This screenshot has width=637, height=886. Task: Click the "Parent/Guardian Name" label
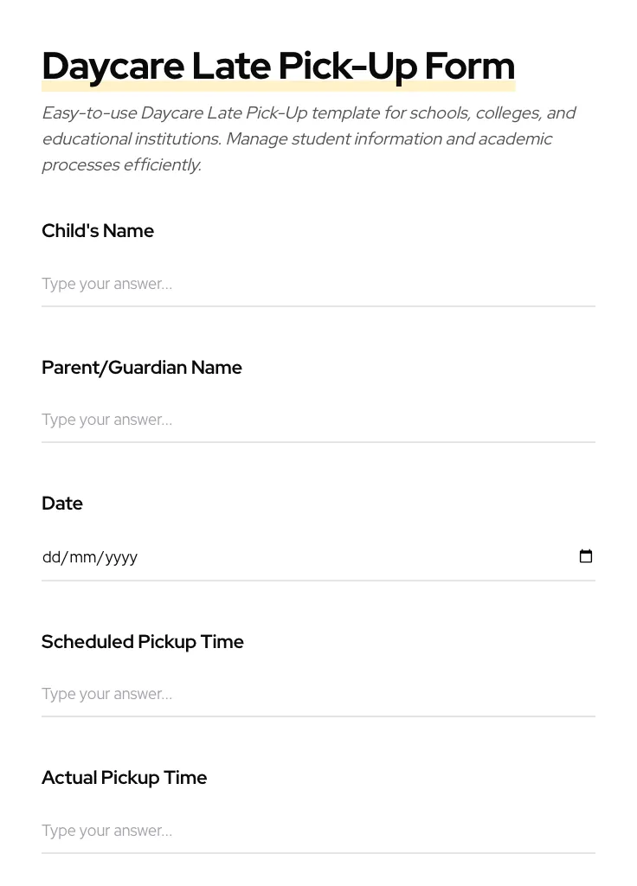142,368
